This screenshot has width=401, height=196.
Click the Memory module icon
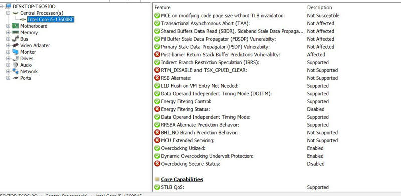click(16, 32)
